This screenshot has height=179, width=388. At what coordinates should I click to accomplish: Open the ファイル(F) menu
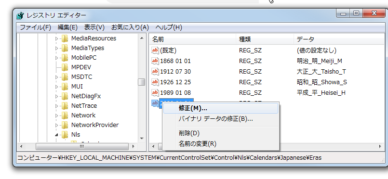click(35, 27)
